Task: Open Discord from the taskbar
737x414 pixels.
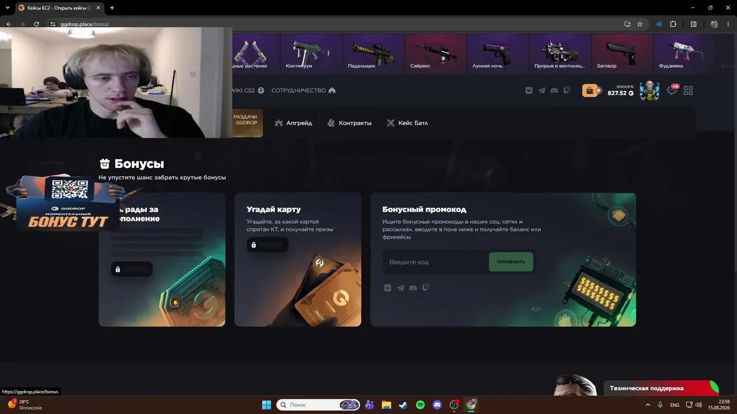Action: coord(437,405)
